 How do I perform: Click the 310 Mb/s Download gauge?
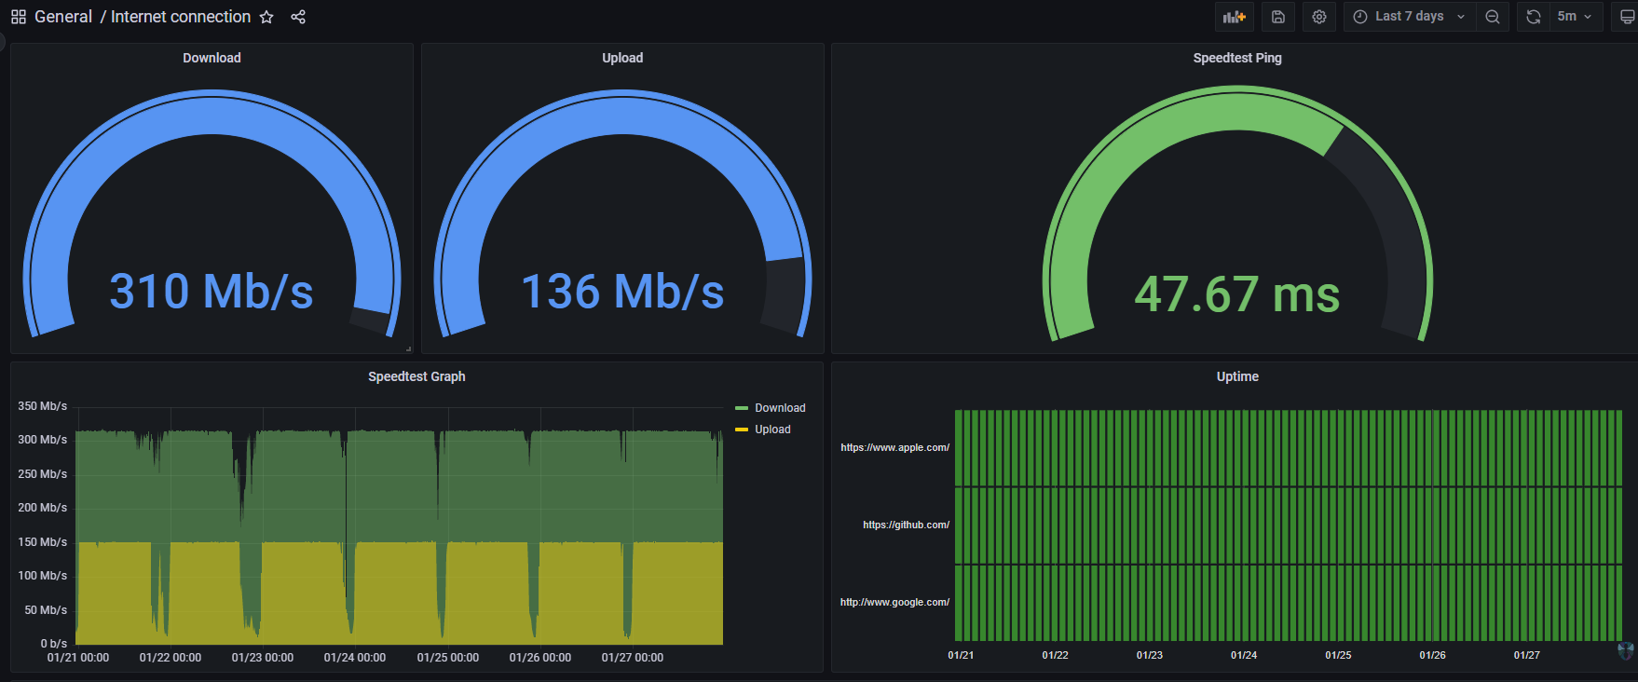pyautogui.click(x=212, y=212)
